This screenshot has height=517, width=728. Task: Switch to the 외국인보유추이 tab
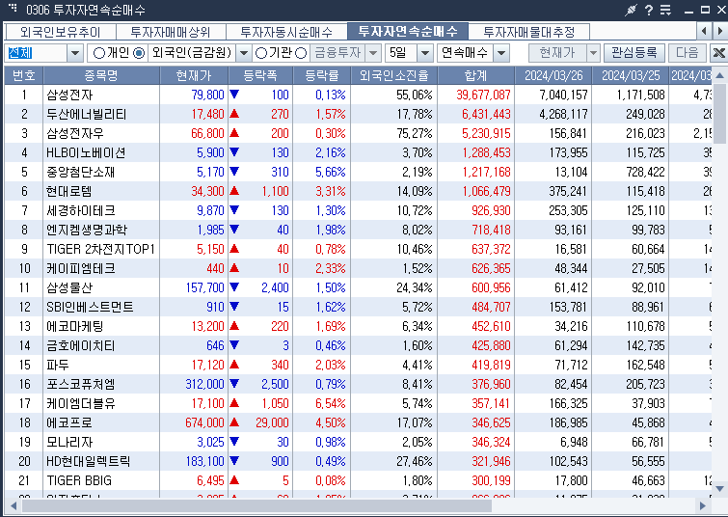61,32
